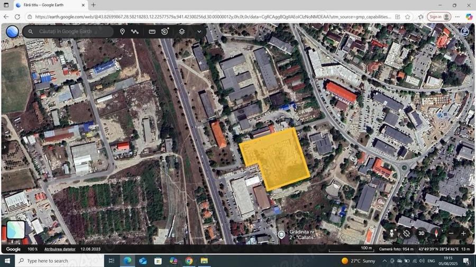Open the tab actions menu icon
The width and height of the screenshot is (476, 267).
(x=6, y=5)
